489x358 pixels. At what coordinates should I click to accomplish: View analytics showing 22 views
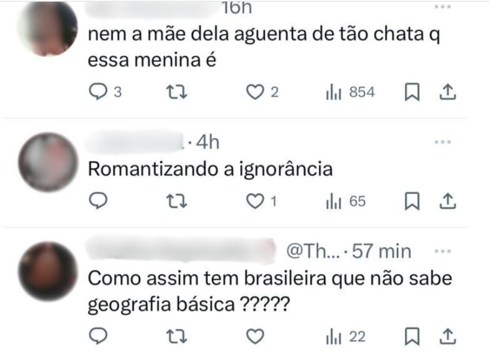345,336
